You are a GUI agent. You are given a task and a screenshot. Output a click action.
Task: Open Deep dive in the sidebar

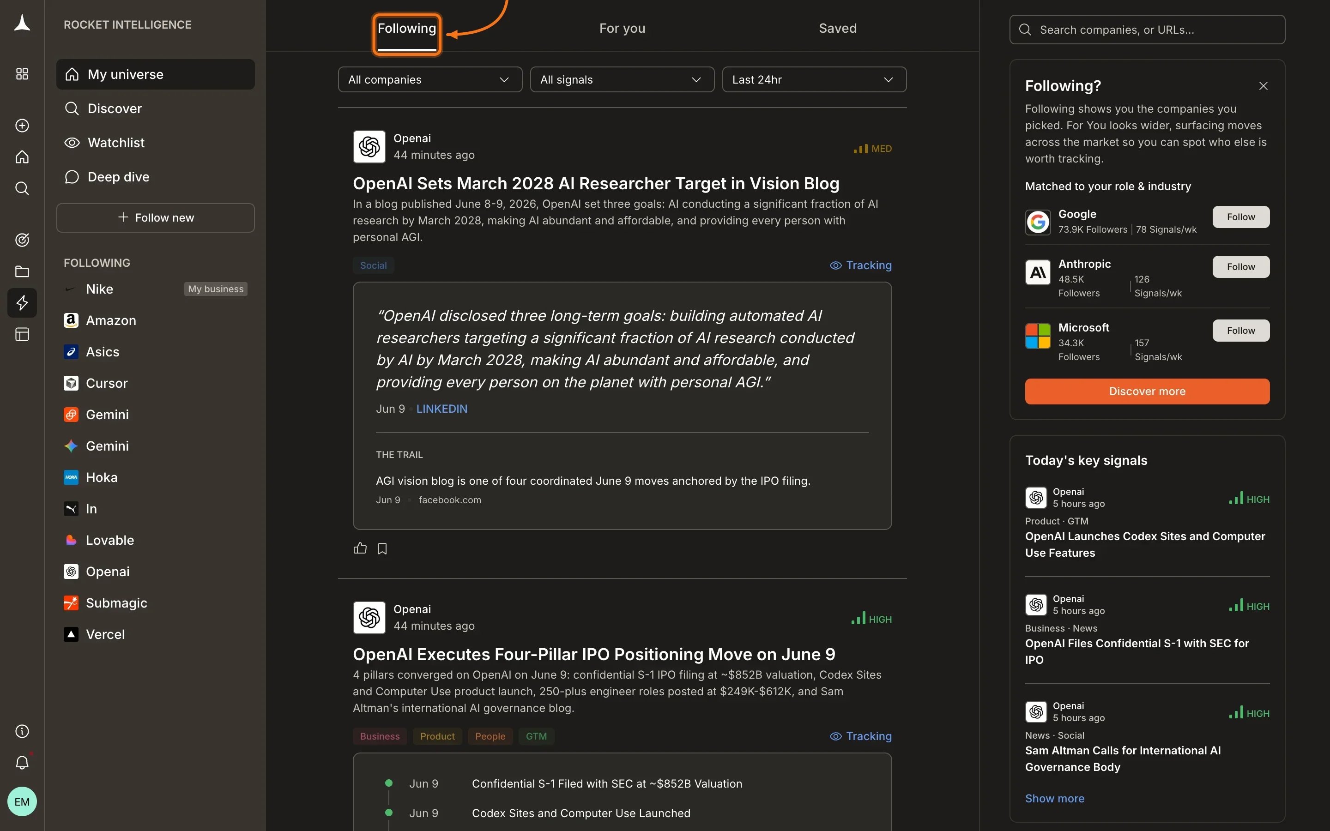point(156,177)
